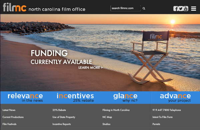
Task: Open glance why nc? tab
Action: point(125,98)
